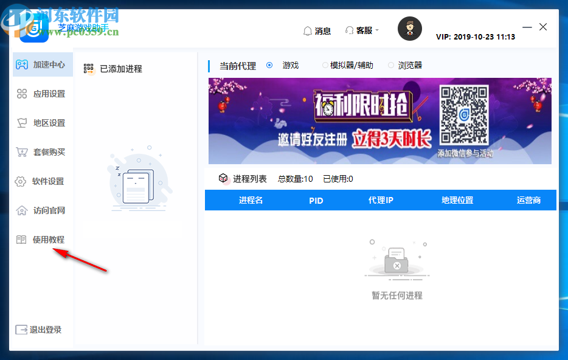Open 软件设置 software settings
This screenshot has height=360, width=568.
click(x=41, y=181)
